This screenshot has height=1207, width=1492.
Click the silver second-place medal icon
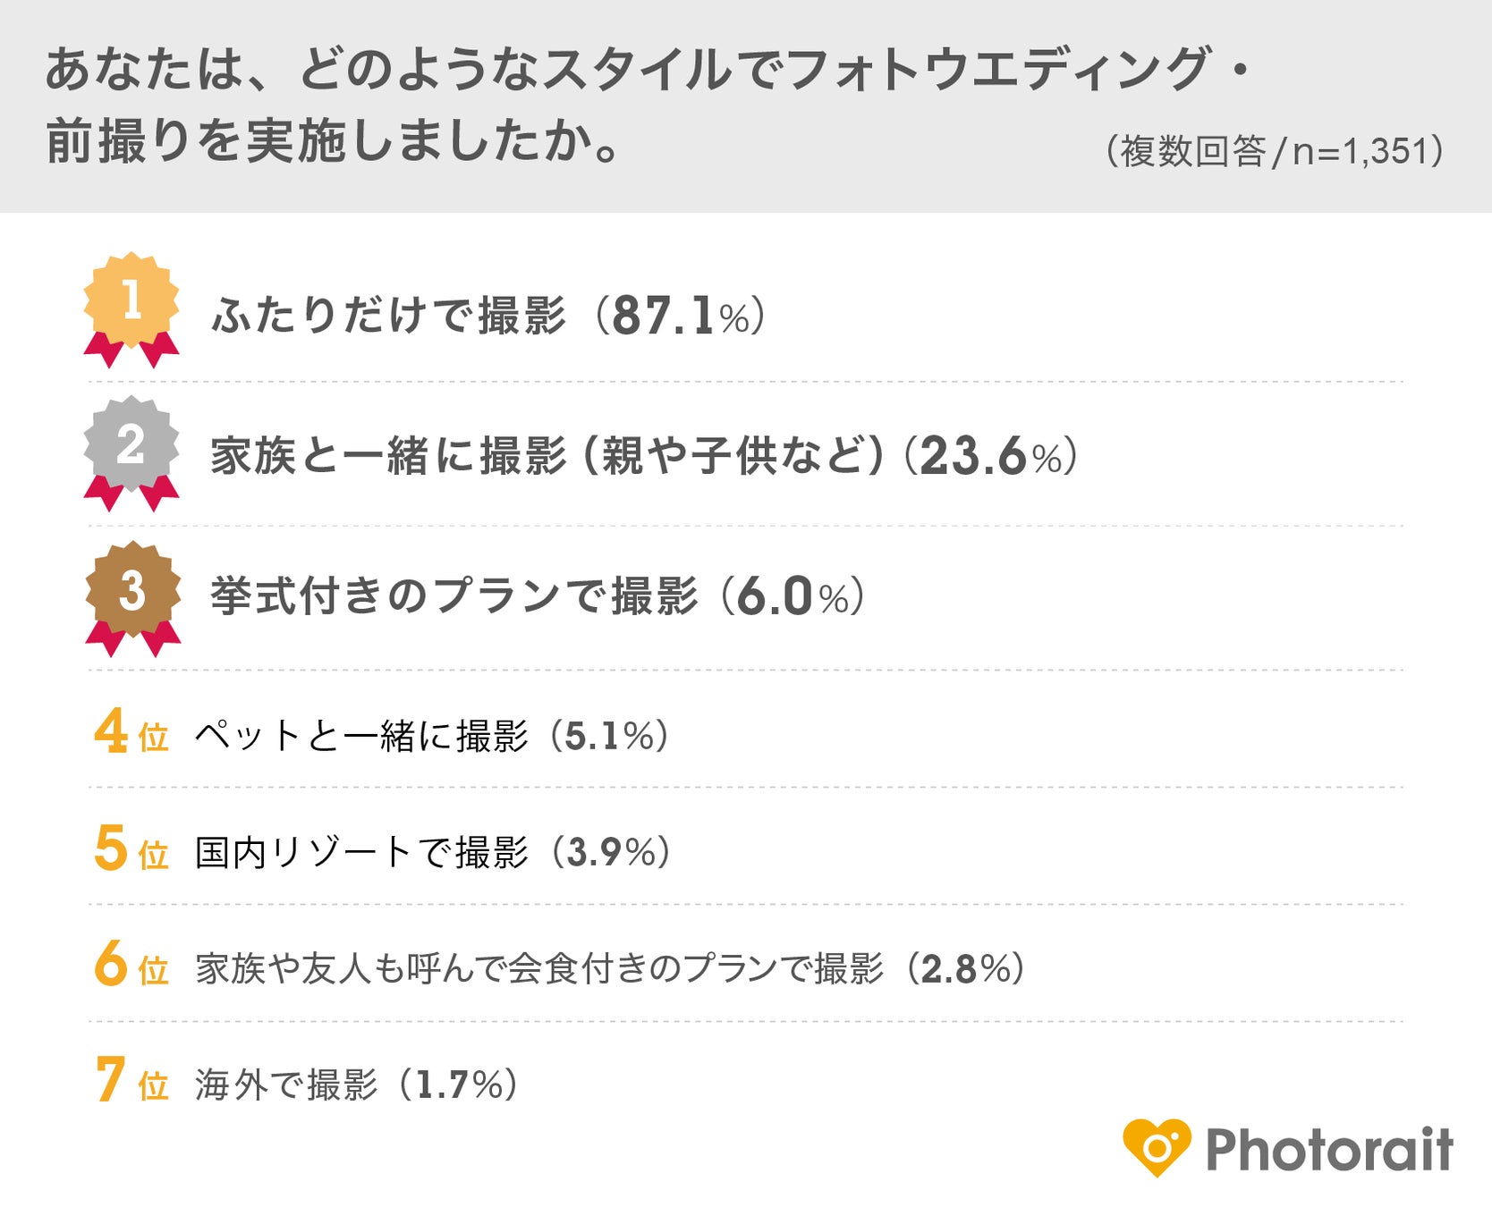coord(131,447)
